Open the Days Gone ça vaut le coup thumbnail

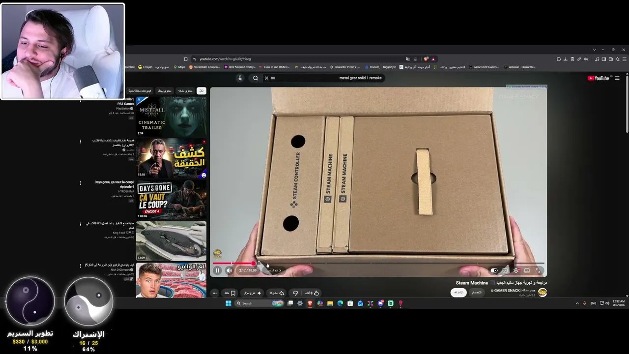coord(171,200)
